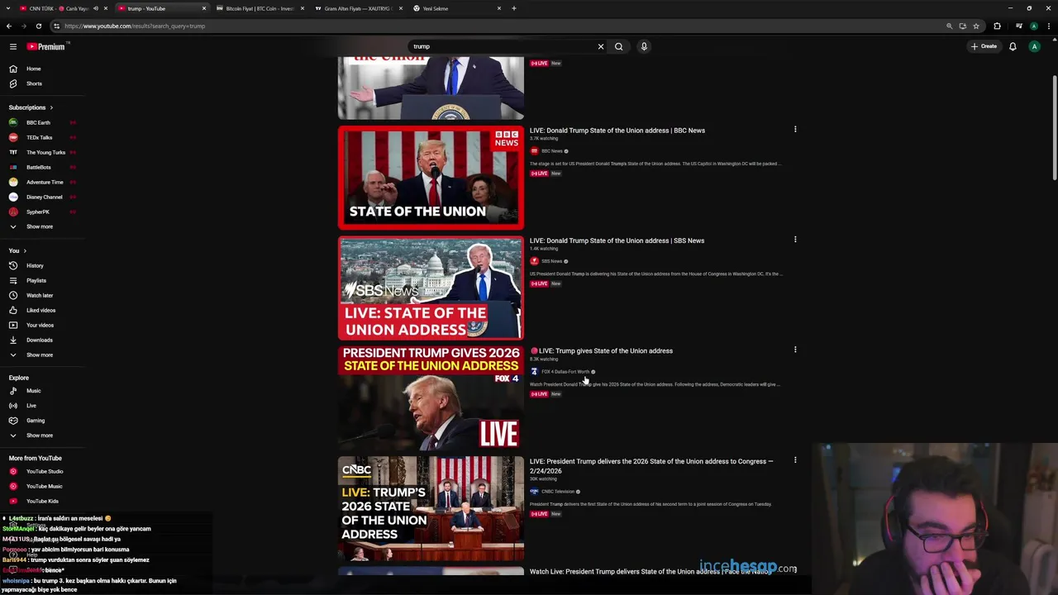Open the tab search dropdown arrow
The width and height of the screenshot is (1058, 595).
[9, 8]
